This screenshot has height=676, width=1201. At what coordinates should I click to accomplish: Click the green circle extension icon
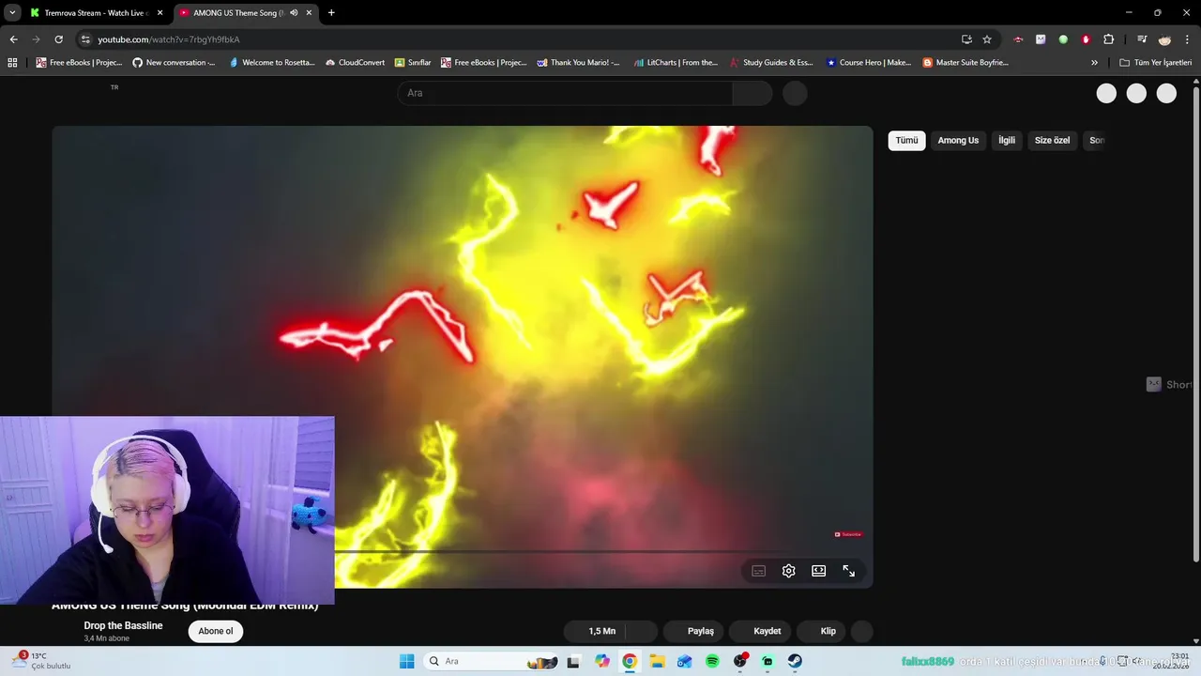tap(1063, 39)
